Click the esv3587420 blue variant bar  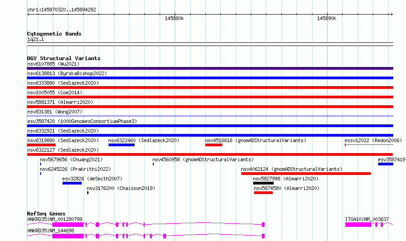[210, 126]
